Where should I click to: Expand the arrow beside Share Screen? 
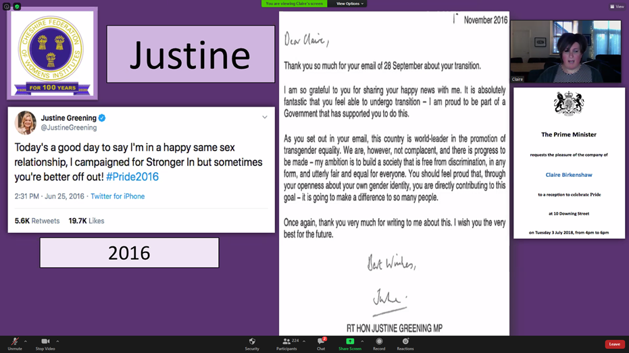tap(362, 342)
